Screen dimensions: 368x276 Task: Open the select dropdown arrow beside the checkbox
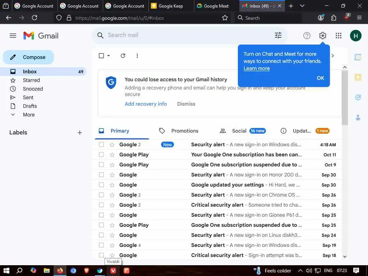[x=109, y=56]
